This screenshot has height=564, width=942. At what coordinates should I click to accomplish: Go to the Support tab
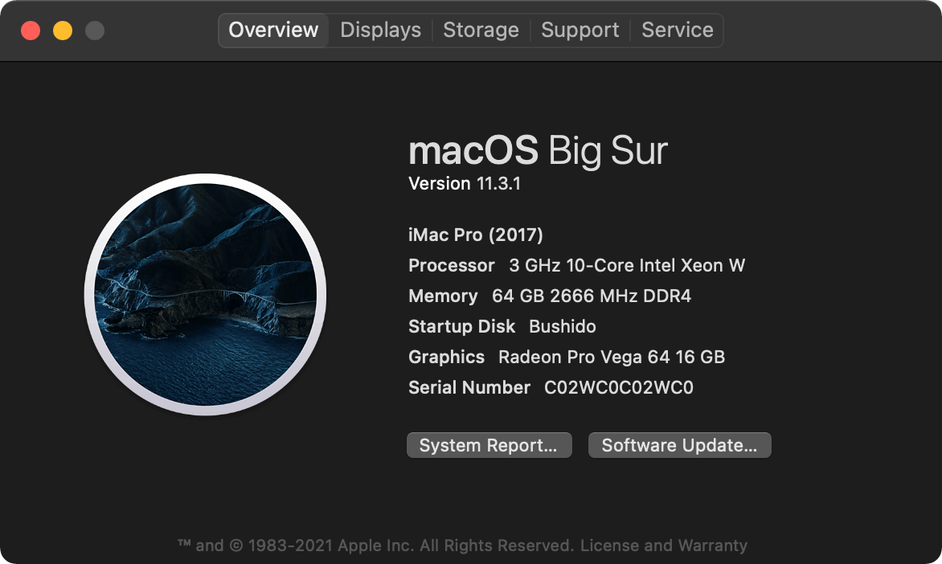(x=580, y=30)
